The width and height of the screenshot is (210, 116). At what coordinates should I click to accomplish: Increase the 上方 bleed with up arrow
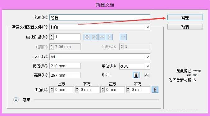coord(52,88)
